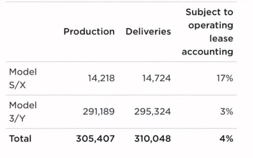This screenshot has height=158, width=253.
Task: Select the Model 3/Y row label
Action: tap(23, 112)
